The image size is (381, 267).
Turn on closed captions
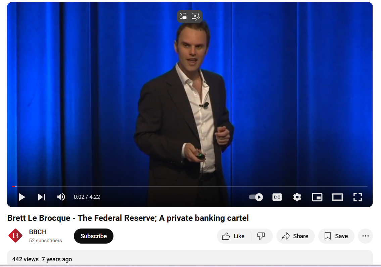tap(277, 197)
